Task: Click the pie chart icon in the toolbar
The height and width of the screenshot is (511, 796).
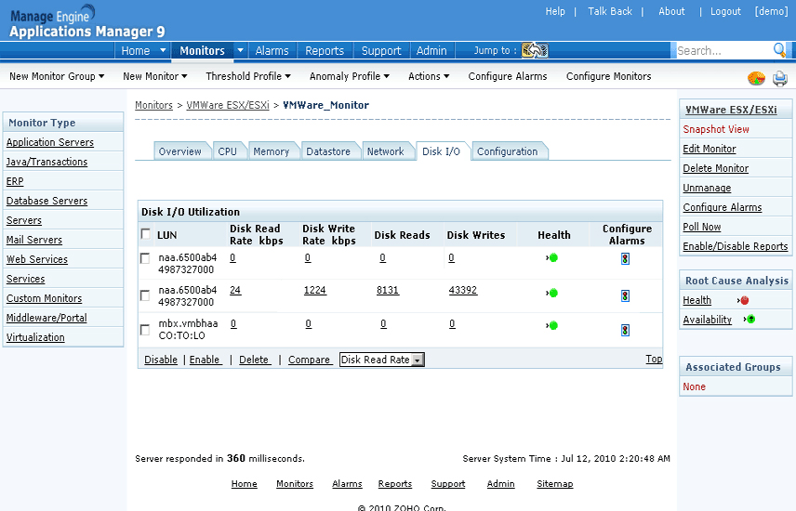Action: point(756,78)
